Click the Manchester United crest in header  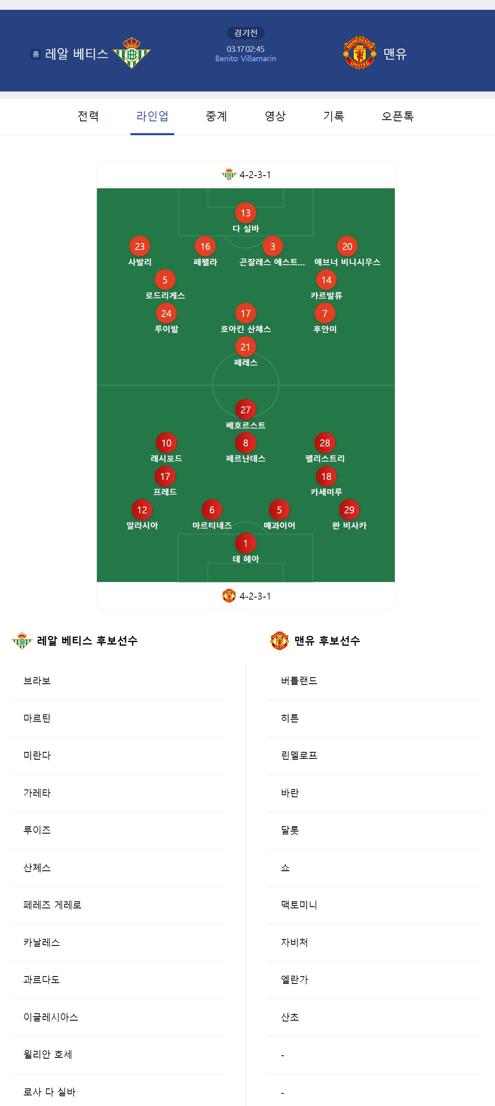coord(360,53)
